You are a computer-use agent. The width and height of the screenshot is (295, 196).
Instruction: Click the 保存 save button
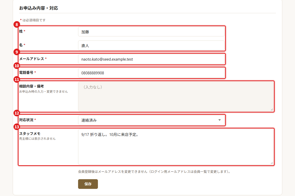click(88, 184)
